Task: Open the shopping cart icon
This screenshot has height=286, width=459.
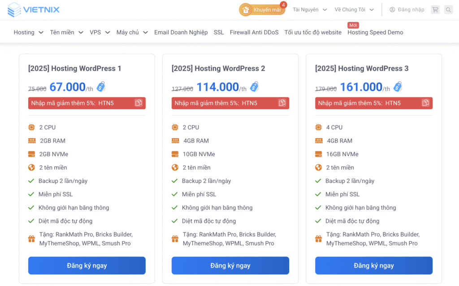Action: pyautogui.click(x=435, y=9)
